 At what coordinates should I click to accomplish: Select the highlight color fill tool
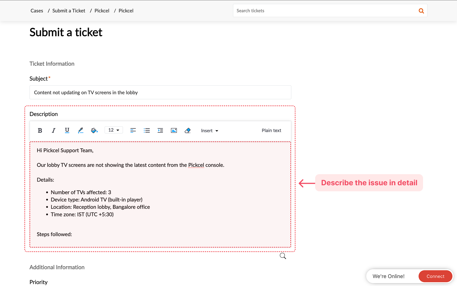click(94, 130)
